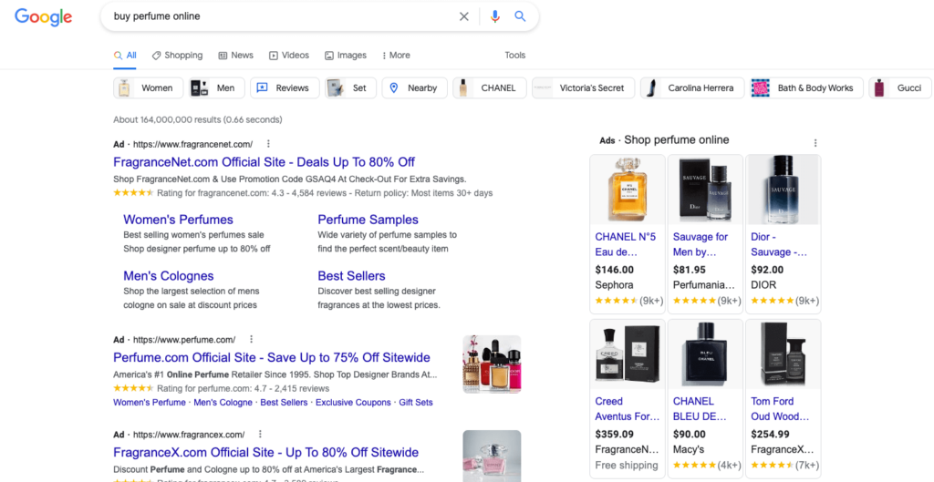
Task: Open three-dot menu for FragranceX ad
Action: tap(260, 435)
